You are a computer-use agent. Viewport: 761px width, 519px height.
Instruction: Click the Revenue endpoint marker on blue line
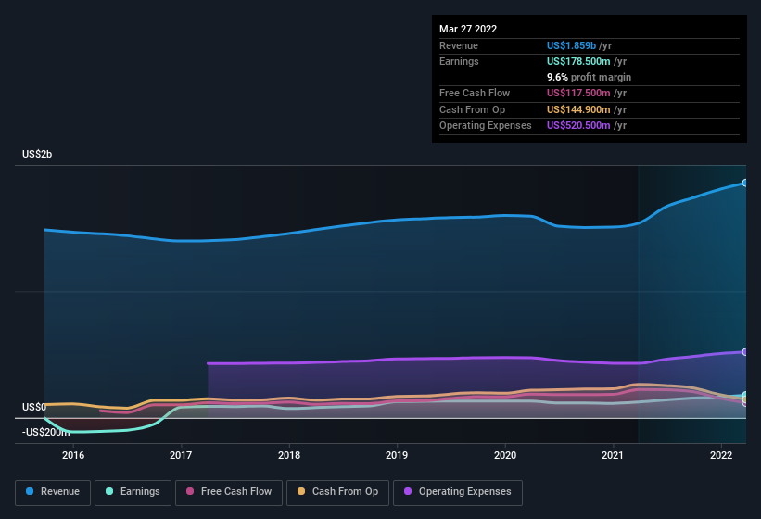(745, 183)
